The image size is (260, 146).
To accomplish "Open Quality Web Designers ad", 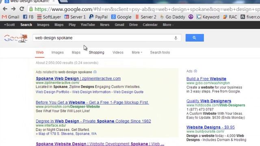I will click(208, 101).
